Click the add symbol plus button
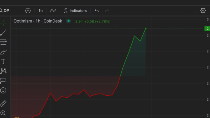This screenshot has height=118, width=210. click(x=28, y=11)
